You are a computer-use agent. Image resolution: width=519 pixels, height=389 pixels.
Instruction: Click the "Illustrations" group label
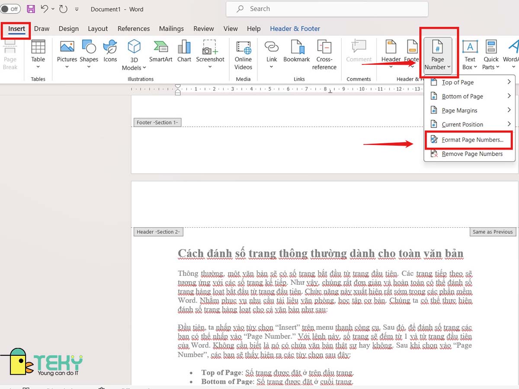[x=141, y=79]
